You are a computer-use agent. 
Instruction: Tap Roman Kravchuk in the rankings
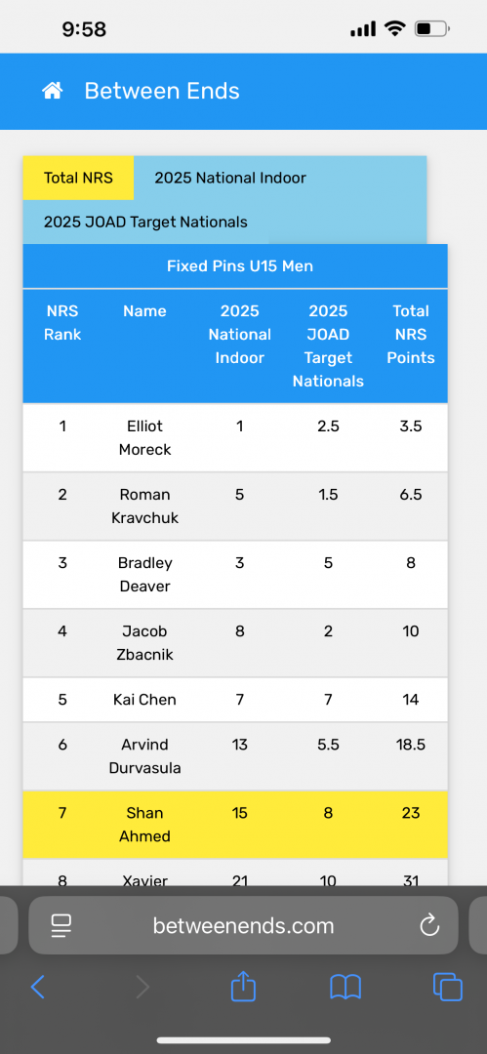point(144,507)
